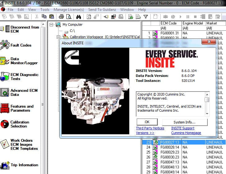
Task: Open Trip Information
Action: pyautogui.click(x=19, y=165)
